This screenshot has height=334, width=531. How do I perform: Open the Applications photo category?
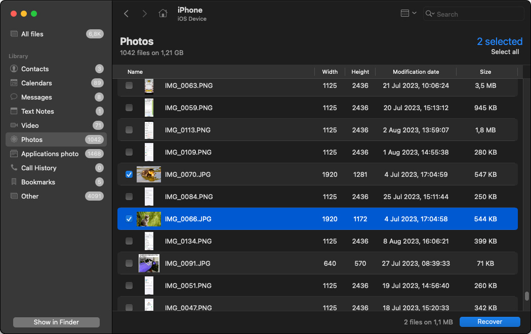50,154
